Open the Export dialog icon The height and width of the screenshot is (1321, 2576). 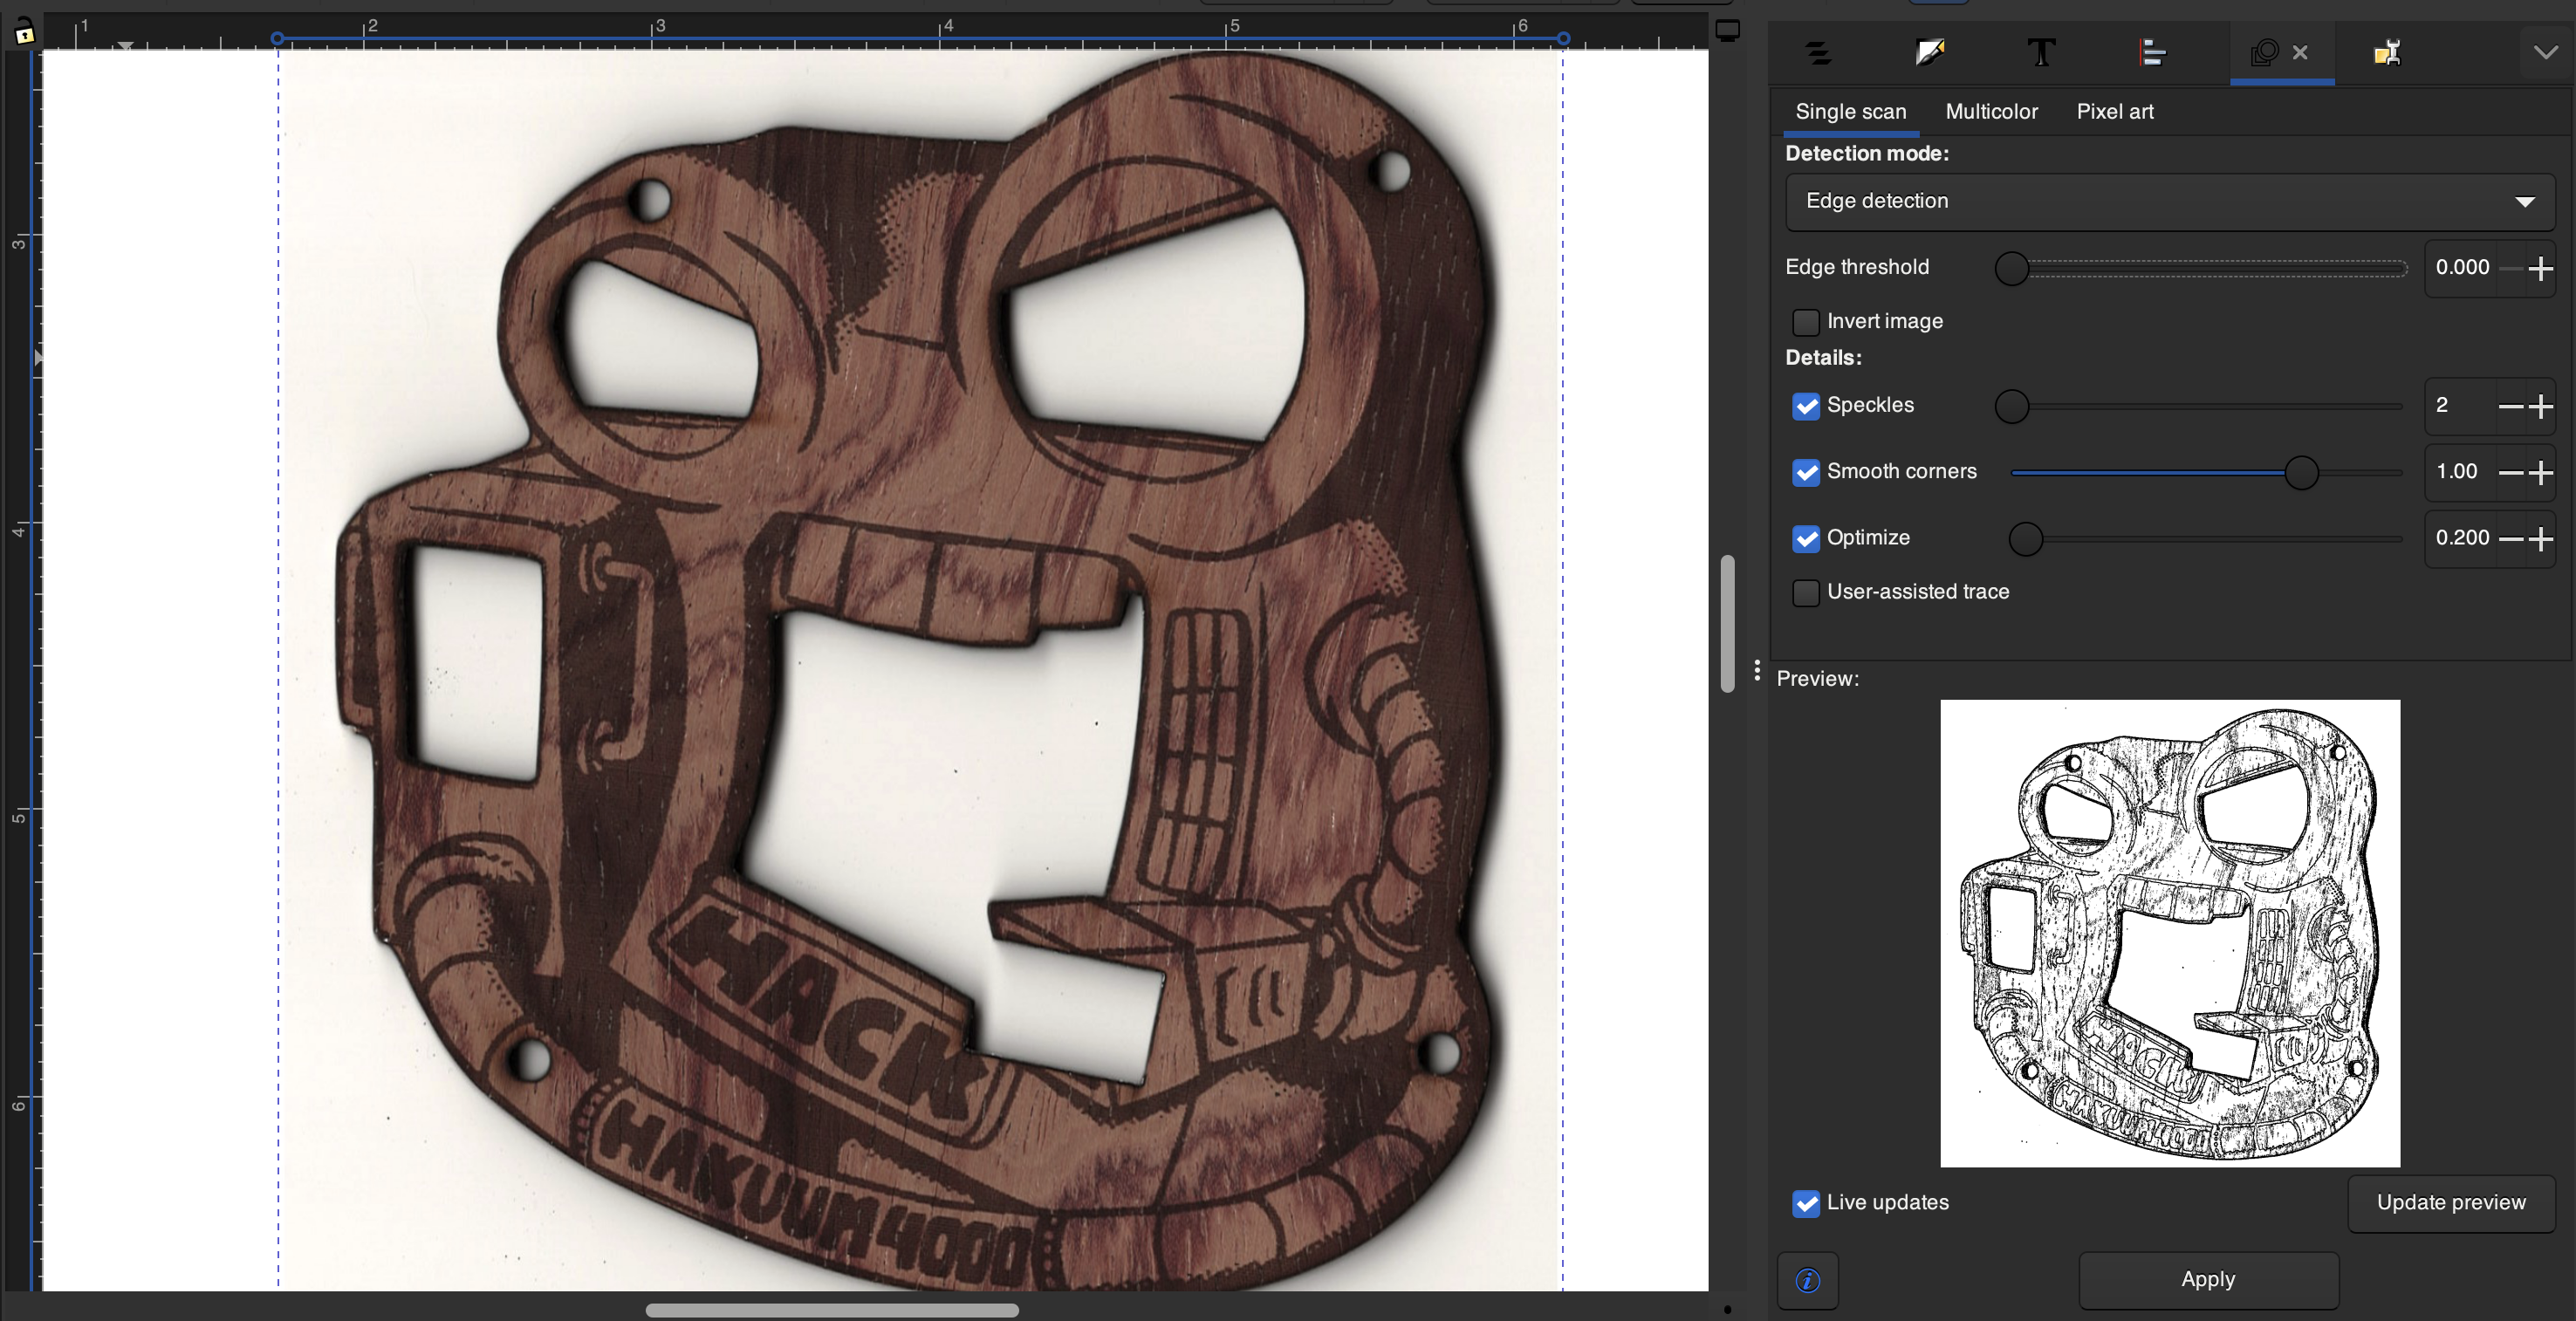2388,53
